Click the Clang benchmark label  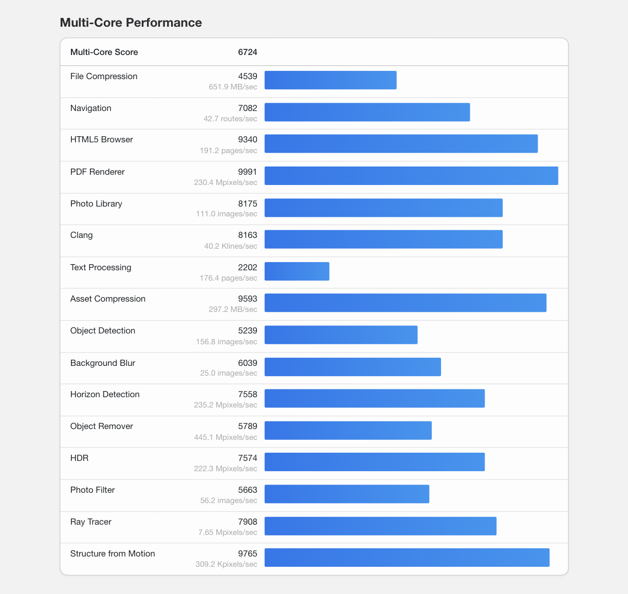point(82,235)
